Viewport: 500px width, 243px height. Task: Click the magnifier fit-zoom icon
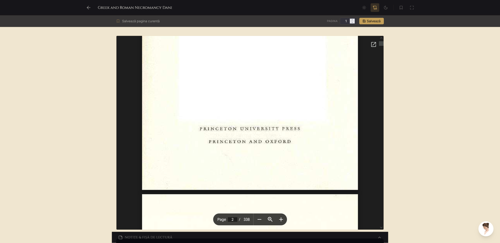click(270, 219)
